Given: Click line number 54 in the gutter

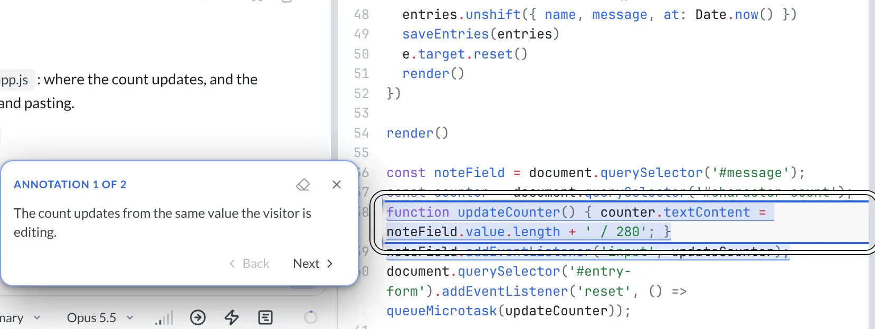Looking at the screenshot, I should (362, 133).
